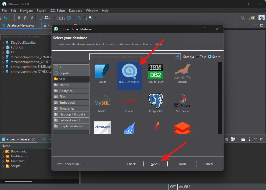Switch to the Project - General tab
Image resolution: width=266 pixels, height=190 pixels.
tap(18, 139)
